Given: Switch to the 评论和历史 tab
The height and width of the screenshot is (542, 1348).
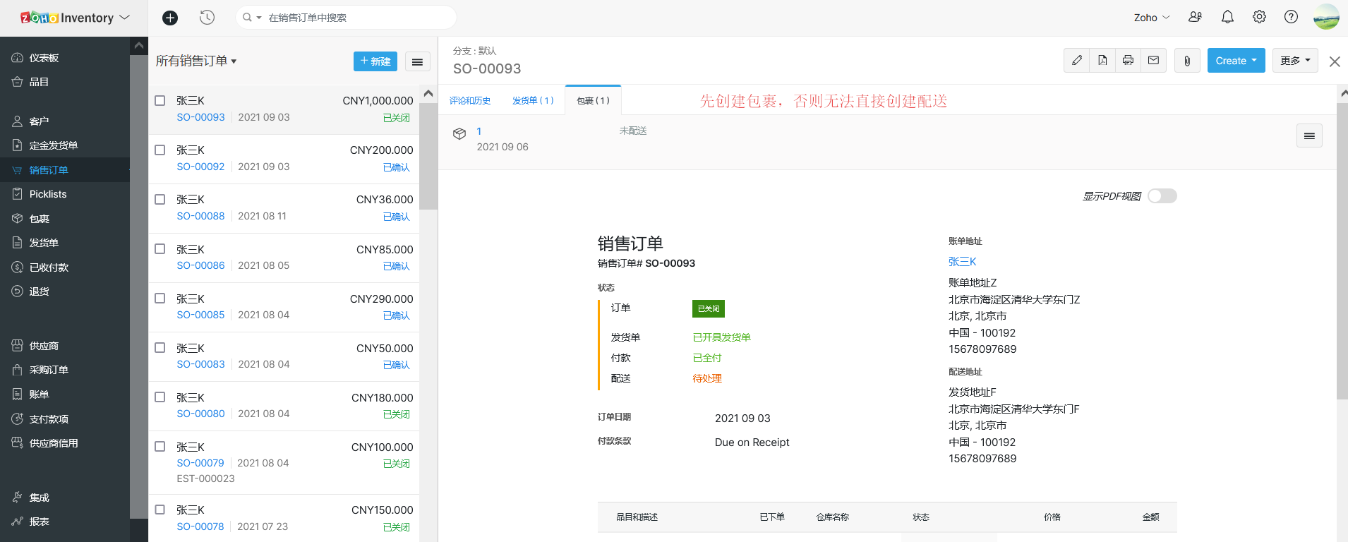Looking at the screenshot, I should [x=470, y=101].
